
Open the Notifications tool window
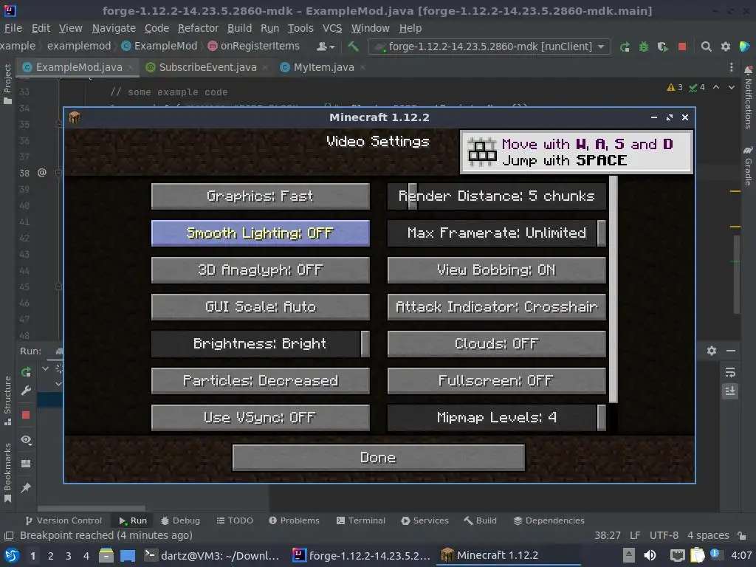coord(748,97)
